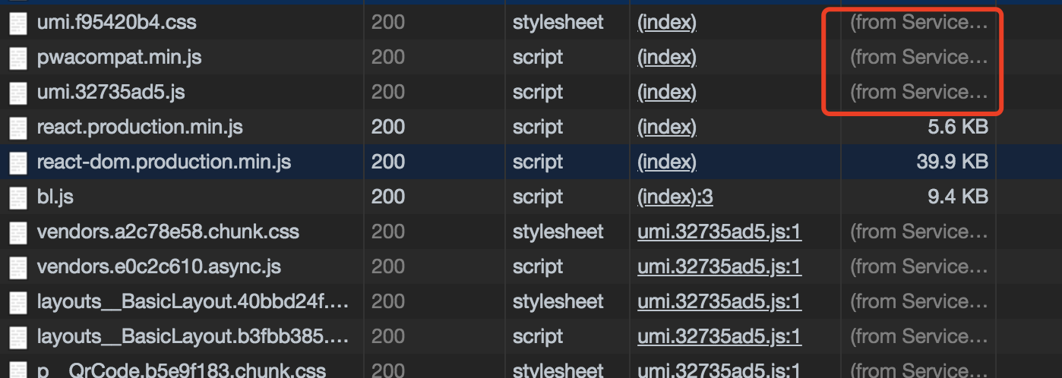Open the (index) initiator link for pwacompat.min.js
Viewport: 1062px width, 378px height.
[x=667, y=58]
